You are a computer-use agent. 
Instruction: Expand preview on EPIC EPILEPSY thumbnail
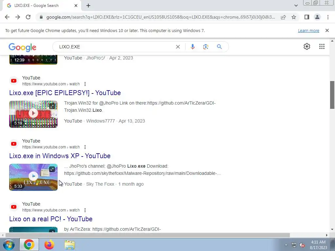coord(52,106)
